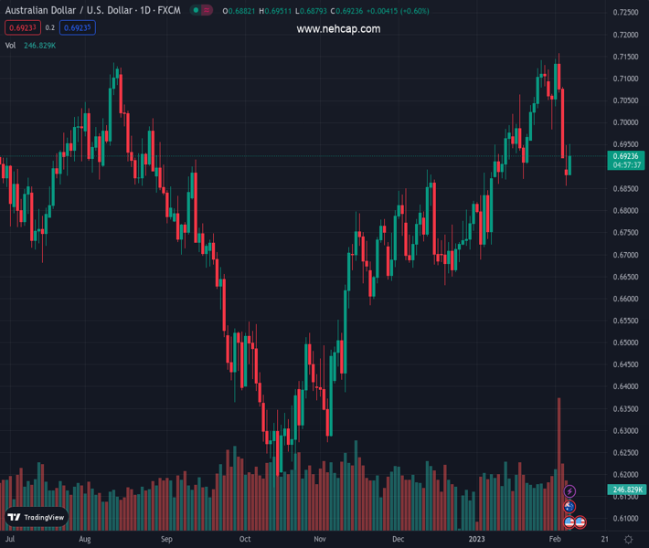The width and height of the screenshot is (649, 548).
Task: Click the 0.65000 level on the price scale
Action: (x=626, y=343)
